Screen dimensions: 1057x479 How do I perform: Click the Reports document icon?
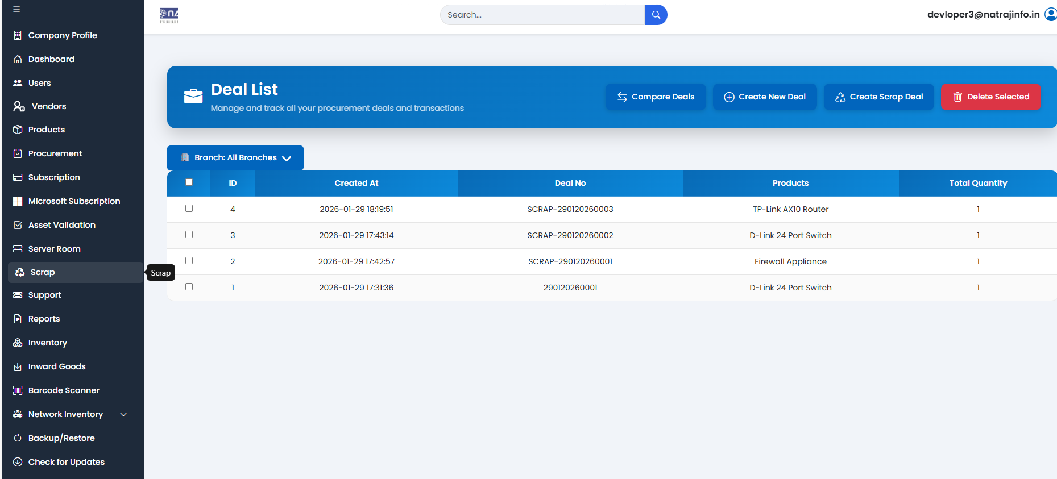[18, 319]
